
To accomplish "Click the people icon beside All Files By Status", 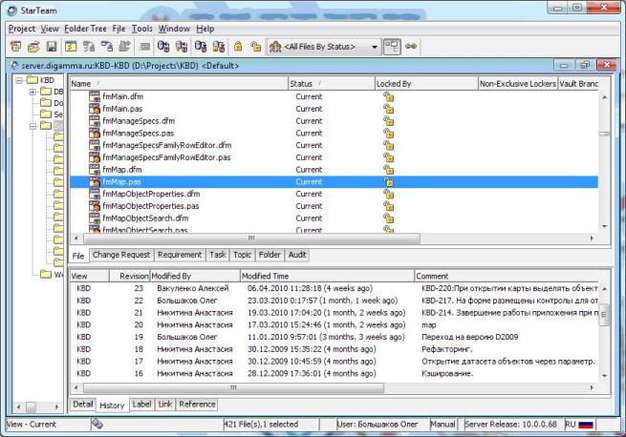I will 275,47.
